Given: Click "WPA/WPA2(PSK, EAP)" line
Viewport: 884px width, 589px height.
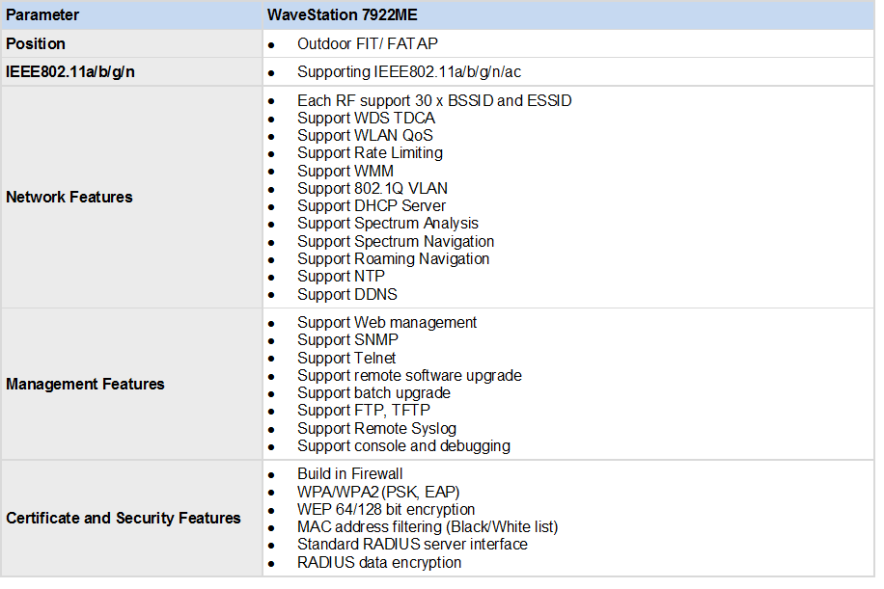Looking at the screenshot, I should point(379,493).
